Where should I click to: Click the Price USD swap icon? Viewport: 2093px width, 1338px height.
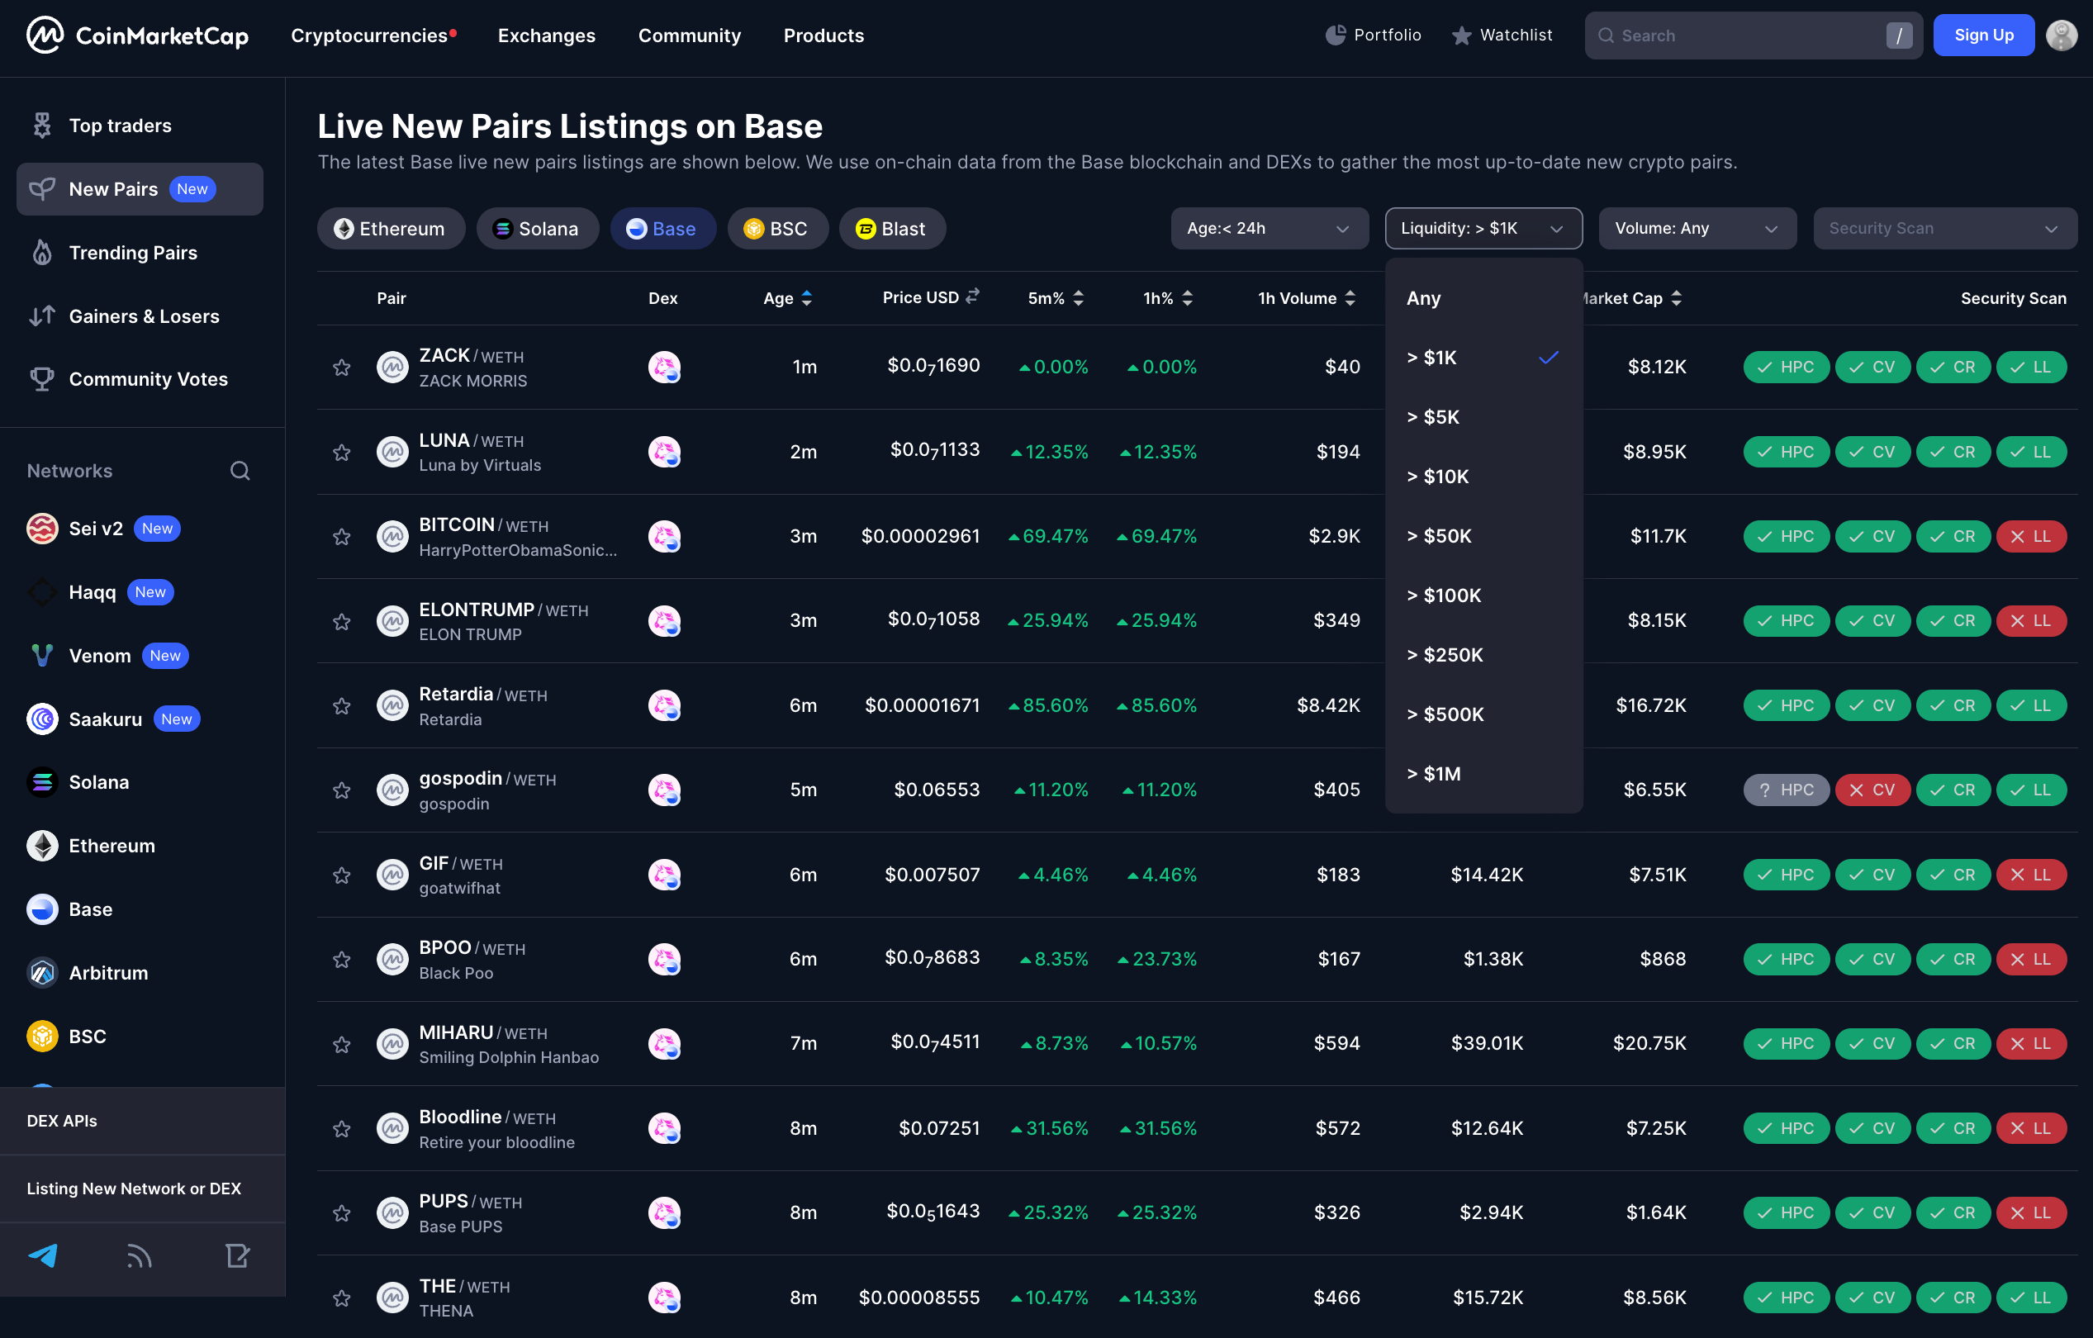click(973, 297)
